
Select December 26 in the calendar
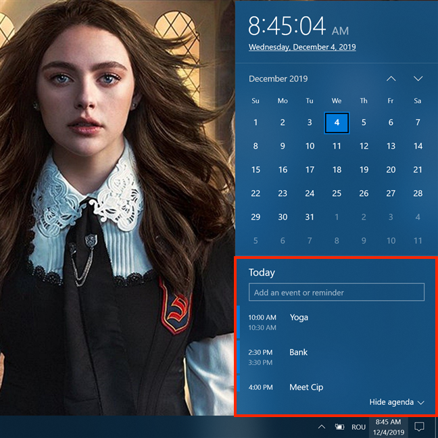point(364,193)
